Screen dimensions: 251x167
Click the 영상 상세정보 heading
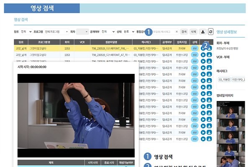coord(226,32)
